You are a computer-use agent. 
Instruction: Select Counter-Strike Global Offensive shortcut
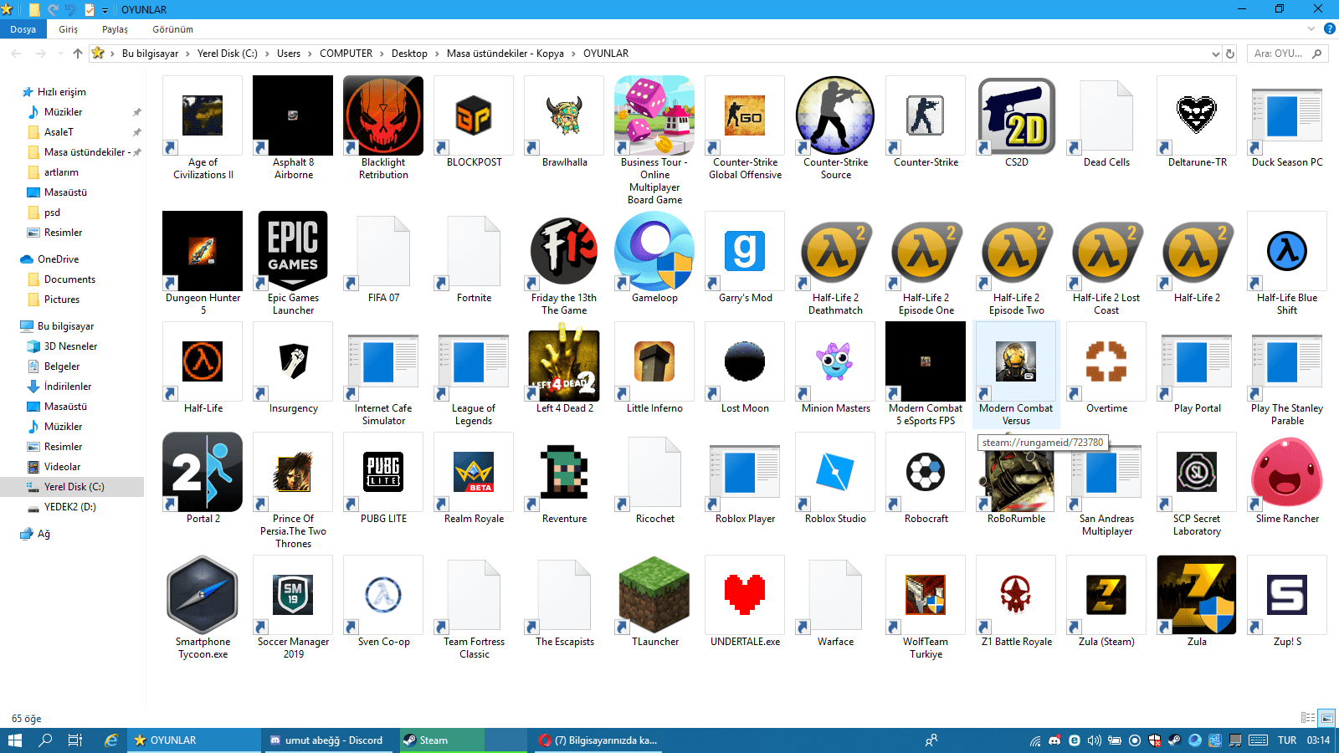(745, 115)
